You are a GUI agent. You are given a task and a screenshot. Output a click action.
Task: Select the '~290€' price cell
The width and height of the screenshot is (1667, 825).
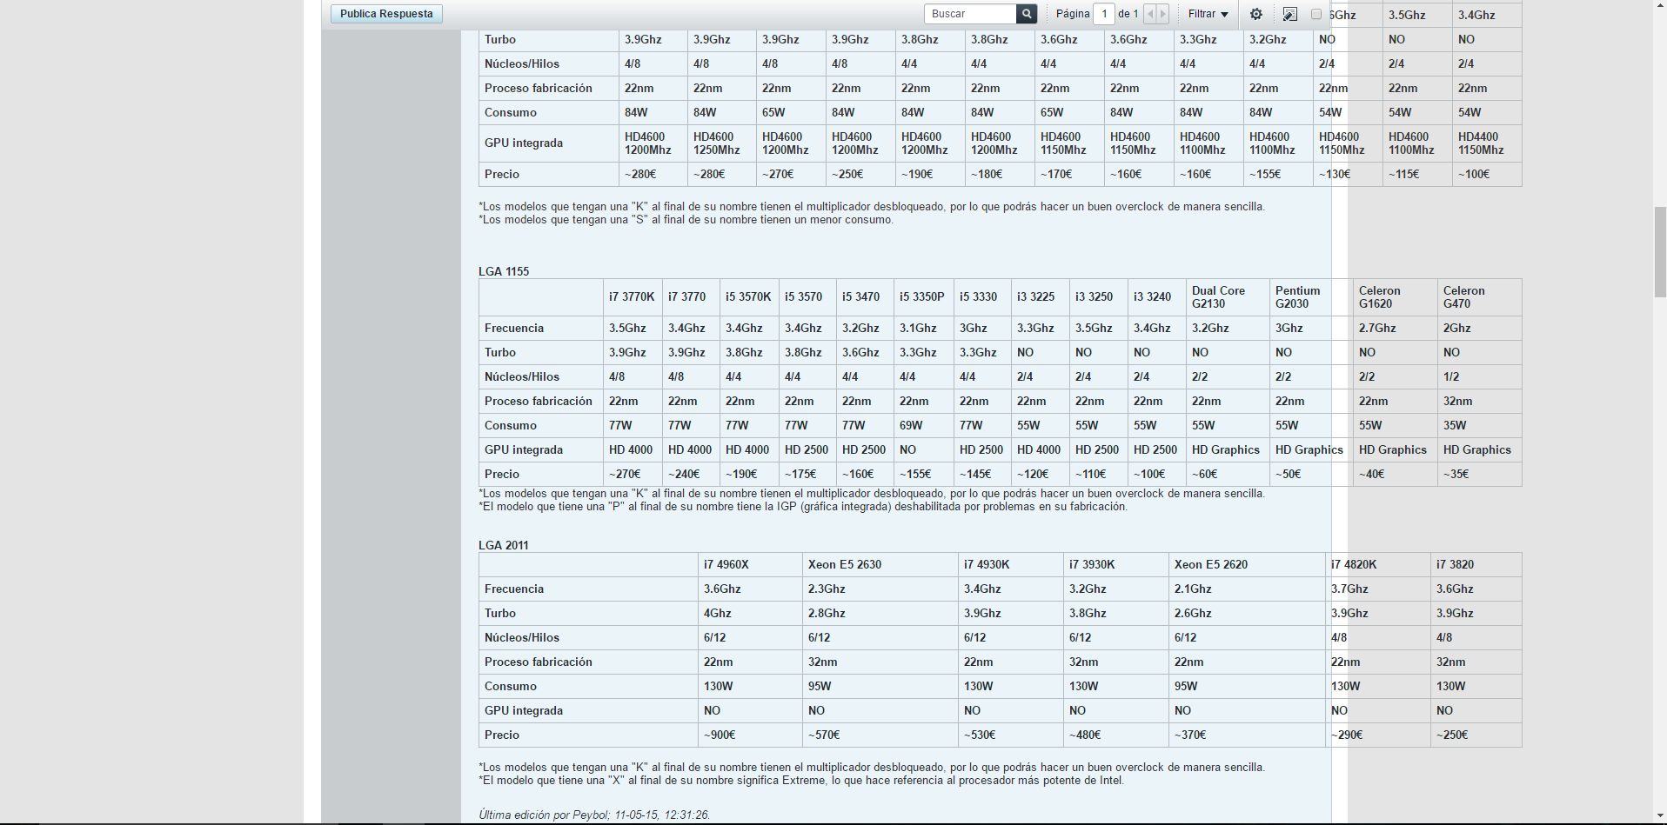[1377, 735]
